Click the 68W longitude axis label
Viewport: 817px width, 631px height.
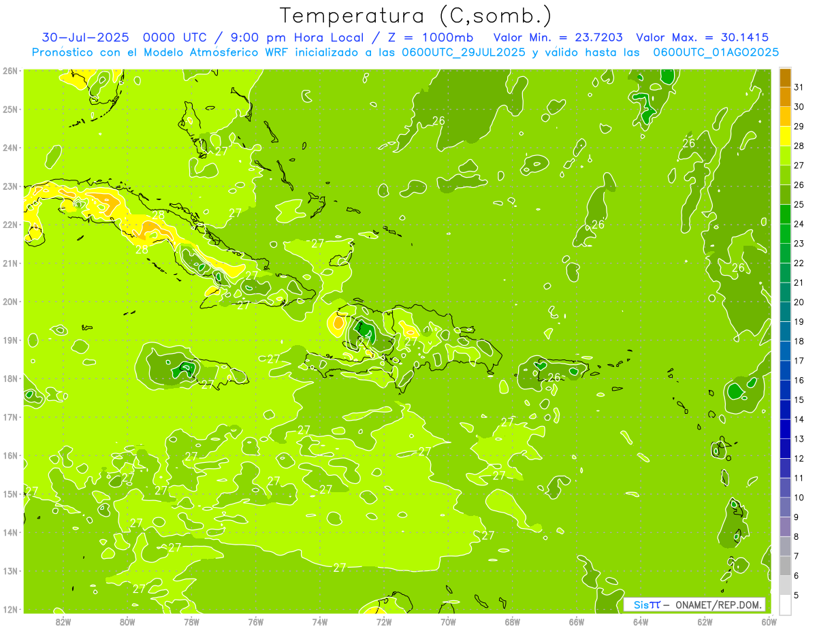click(x=512, y=621)
